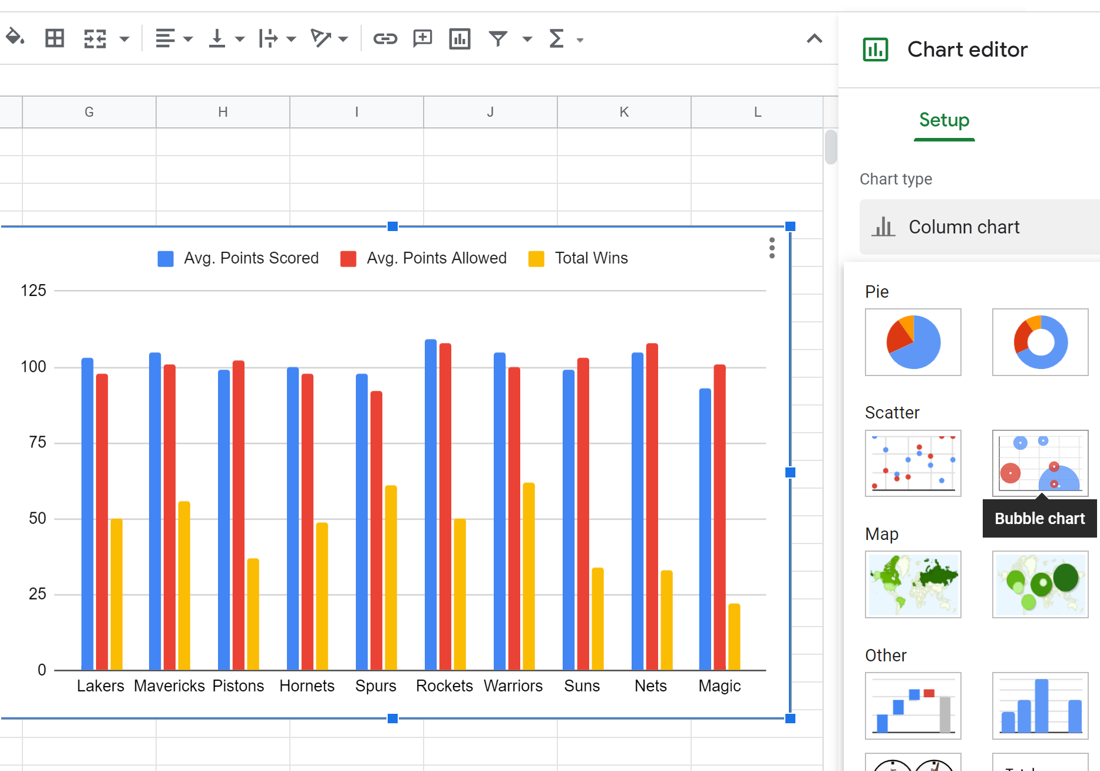The width and height of the screenshot is (1100, 771).
Task: Insert a comment using toolbar icon
Action: (422, 38)
